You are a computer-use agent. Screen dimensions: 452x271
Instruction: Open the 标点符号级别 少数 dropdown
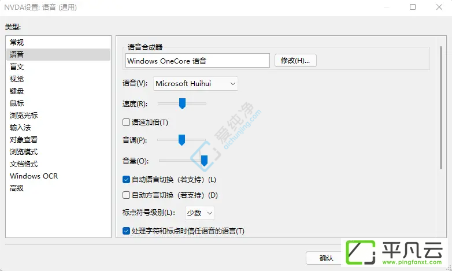click(x=200, y=213)
